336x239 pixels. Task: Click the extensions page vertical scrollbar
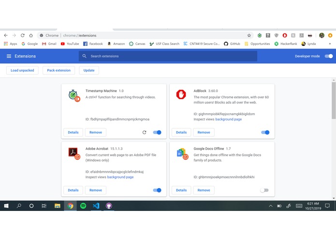coord(334,101)
